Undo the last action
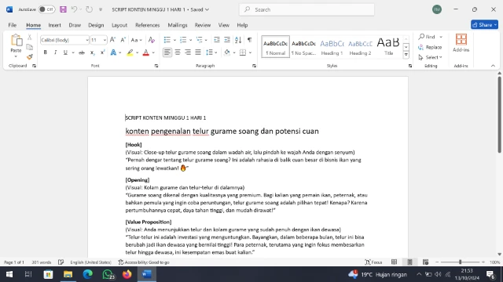Image resolution: width=503 pixels, height=282 pixels. 74,9
